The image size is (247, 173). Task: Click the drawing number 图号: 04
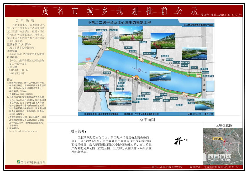click(x=209, y=114)
